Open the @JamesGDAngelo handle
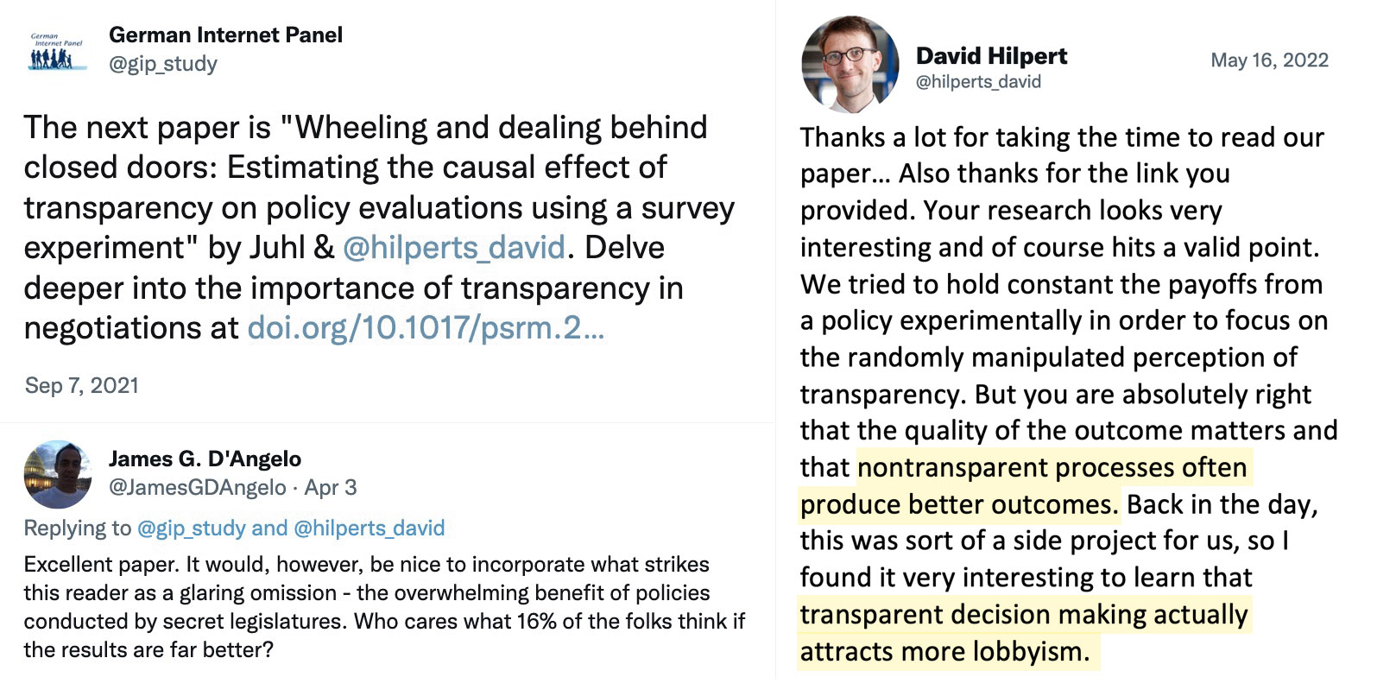The image size is (1377, 696). 198,488
